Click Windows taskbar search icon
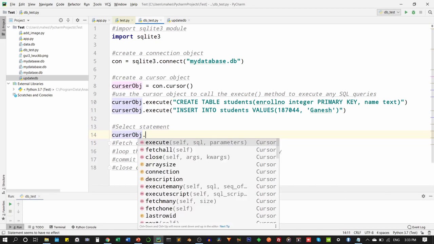This screenshot has width=434, height=244. (x=15, y=240)
